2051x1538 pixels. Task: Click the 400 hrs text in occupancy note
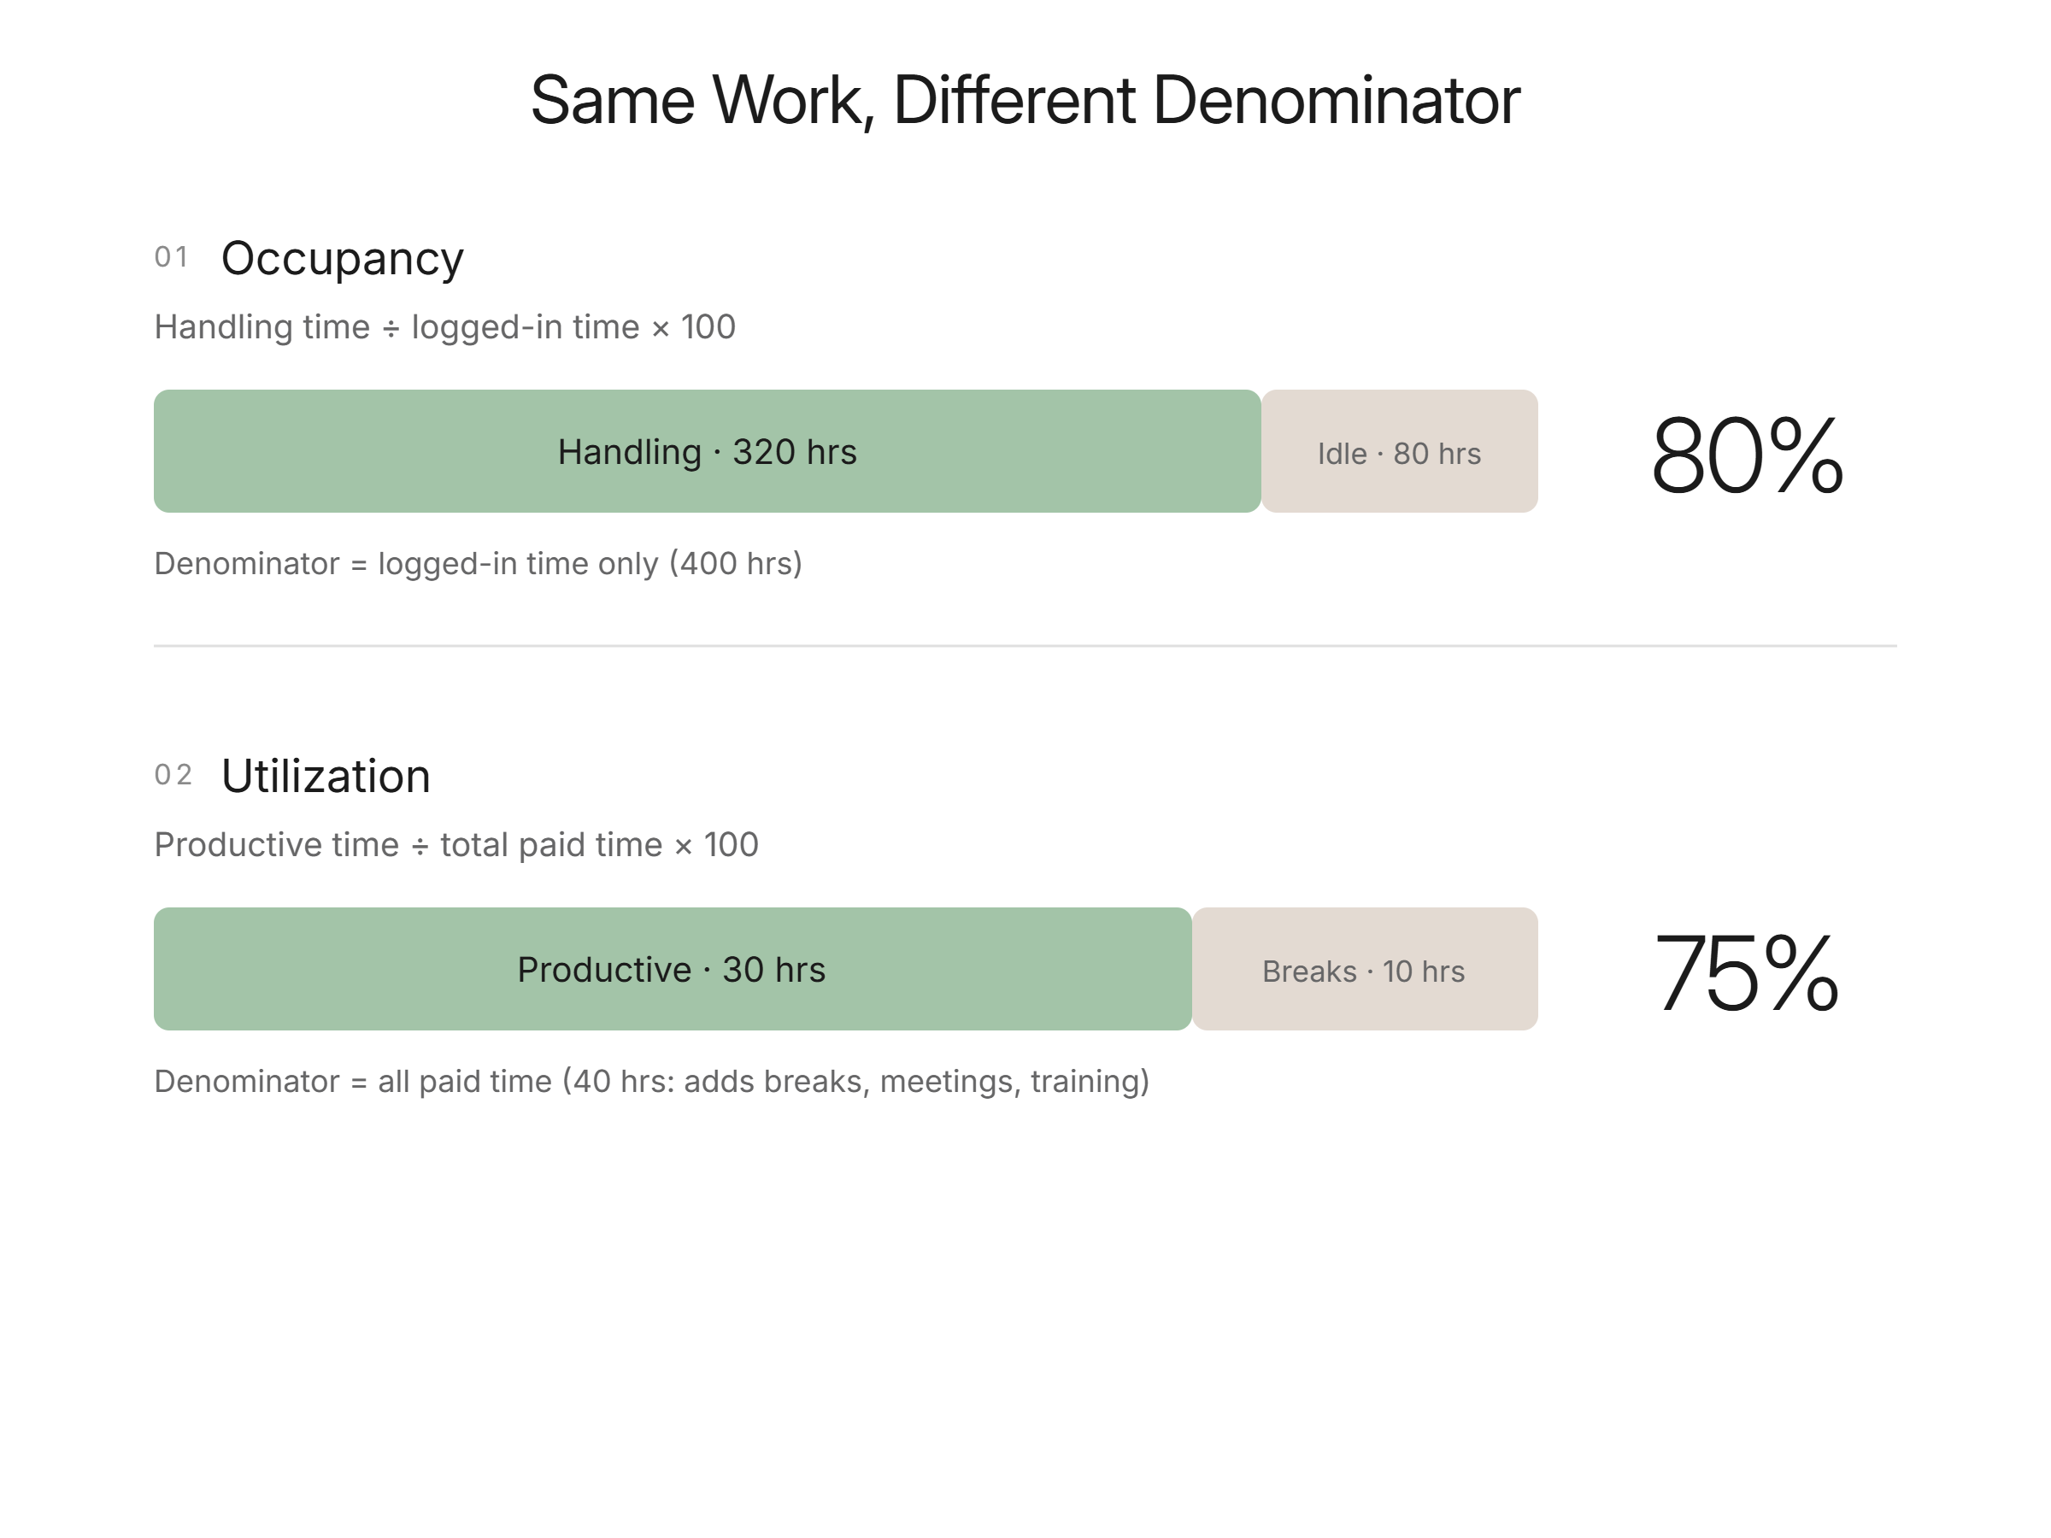coord(735,564)
